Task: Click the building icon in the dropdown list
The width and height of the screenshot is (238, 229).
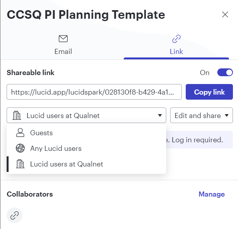Action: [20, 164]
